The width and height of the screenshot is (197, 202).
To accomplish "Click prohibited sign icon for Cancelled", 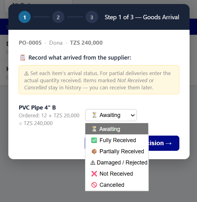I will tap(94, 185).
